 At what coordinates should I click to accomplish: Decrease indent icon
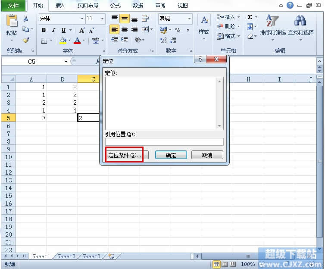(x=115, y=40)
